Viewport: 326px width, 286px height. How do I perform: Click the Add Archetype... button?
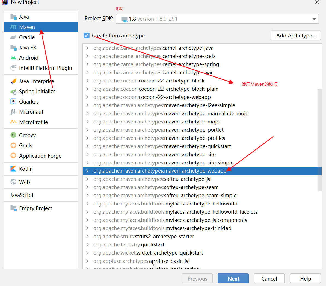(296, 36)
